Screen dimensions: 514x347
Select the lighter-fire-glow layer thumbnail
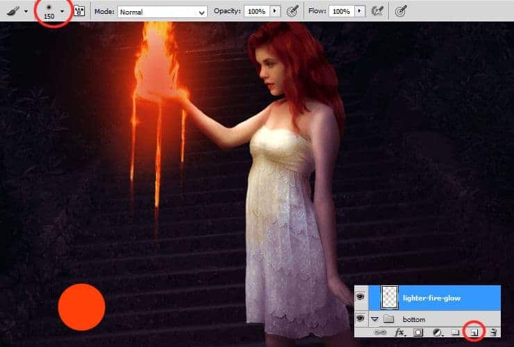pyautogui.click(x=387, y=297)
